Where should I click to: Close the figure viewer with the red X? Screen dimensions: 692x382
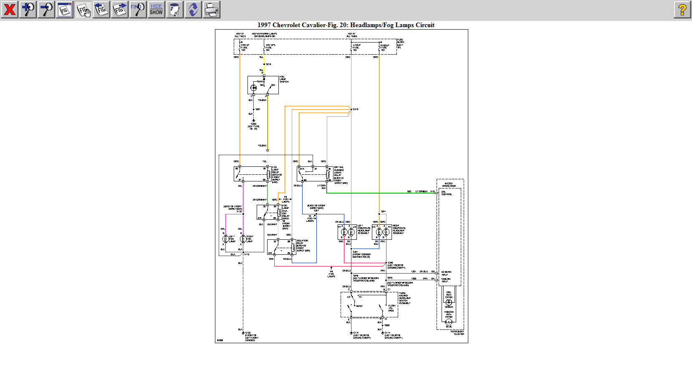coord(10,10)
